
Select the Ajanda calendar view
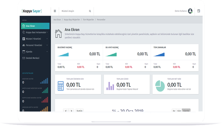click(186, 110)
